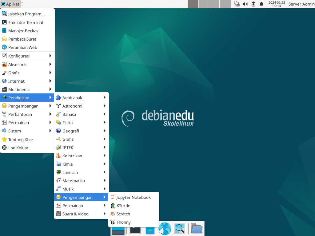Click the Sistem gear icon
The height and width of the screenshot is (236, 315).
coord(4,131)
